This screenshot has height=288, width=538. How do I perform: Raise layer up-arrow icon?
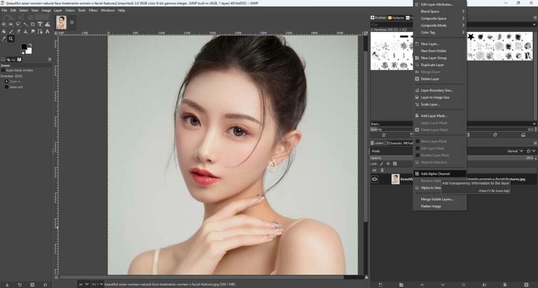pos(422,284)
